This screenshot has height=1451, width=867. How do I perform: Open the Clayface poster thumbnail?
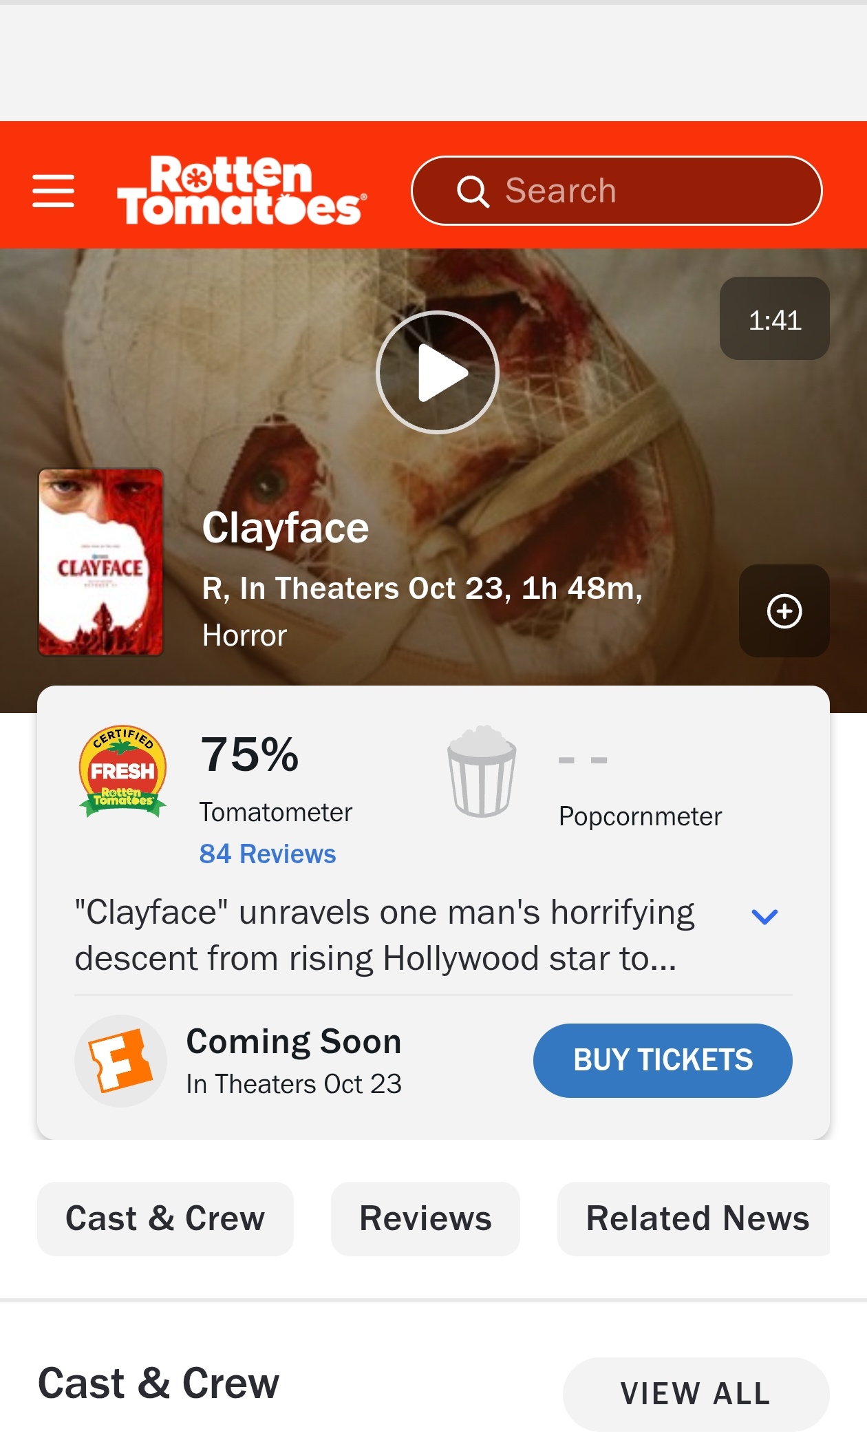pyautogui.click(x=101, y=562)
